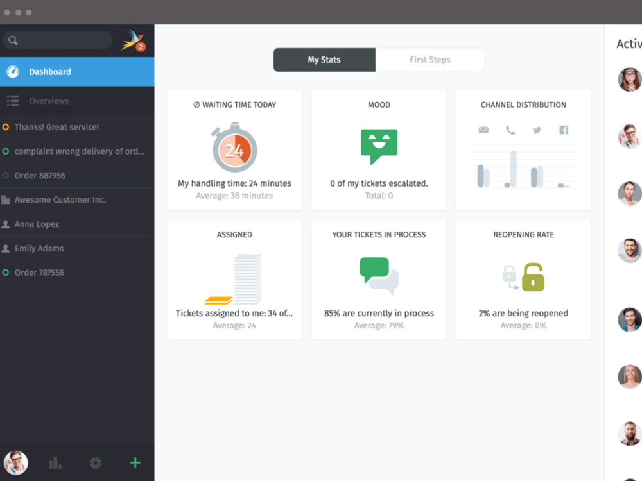Viewport: 642px width, 481px height.
Task: Click the 'REOPENING RATE' heading
Action: (523, 234)
